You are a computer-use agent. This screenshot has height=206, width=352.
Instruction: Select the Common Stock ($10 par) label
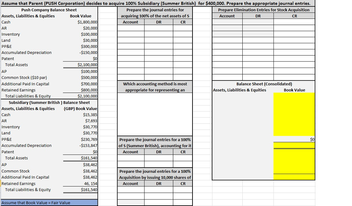pos(23,77)
